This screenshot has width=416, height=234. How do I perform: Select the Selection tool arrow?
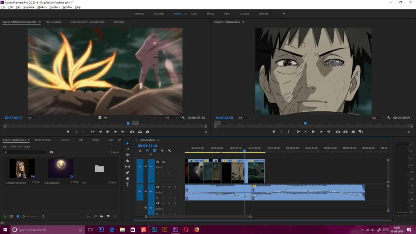(x=128, y=143)
